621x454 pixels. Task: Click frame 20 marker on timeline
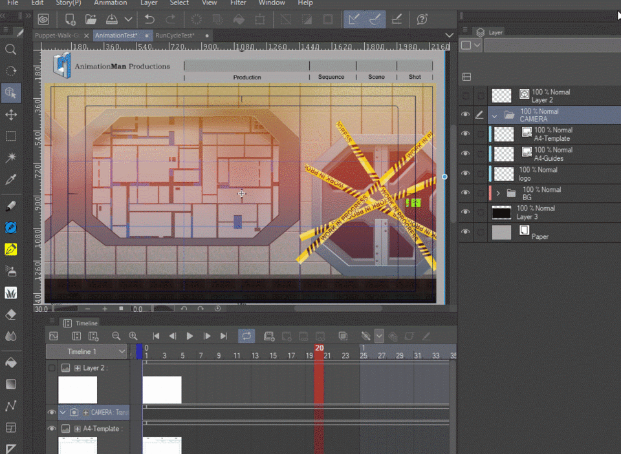click(x=319, y=348)
